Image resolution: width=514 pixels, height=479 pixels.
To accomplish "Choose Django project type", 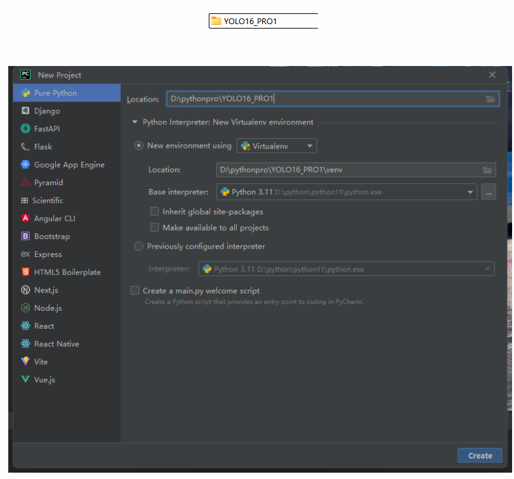I will tap(67, 111).
